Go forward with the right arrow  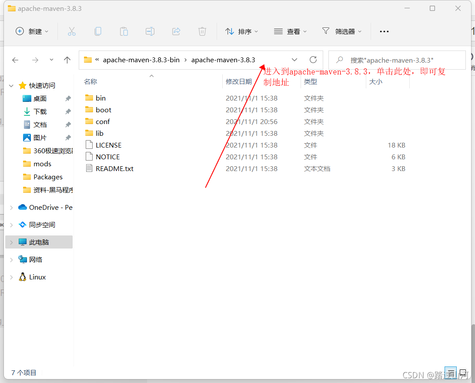(35, 60)
